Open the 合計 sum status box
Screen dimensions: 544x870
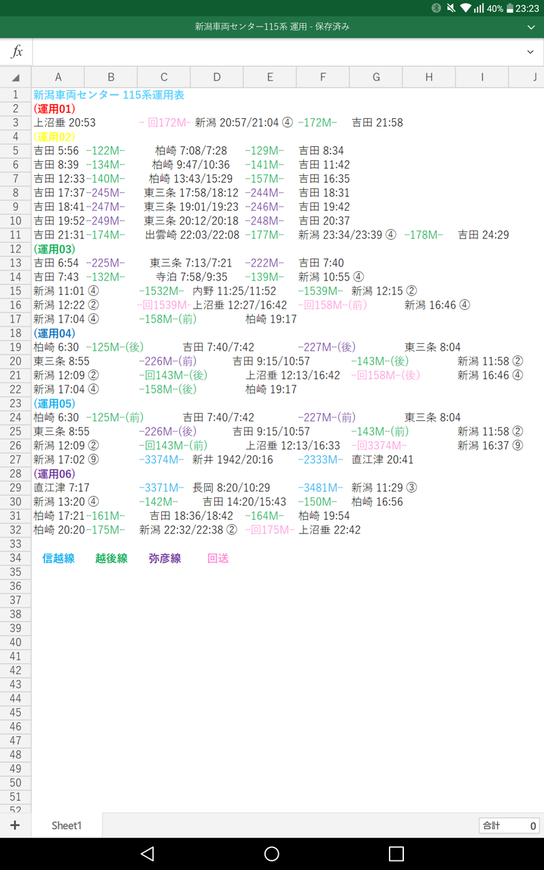pos(509,825)
